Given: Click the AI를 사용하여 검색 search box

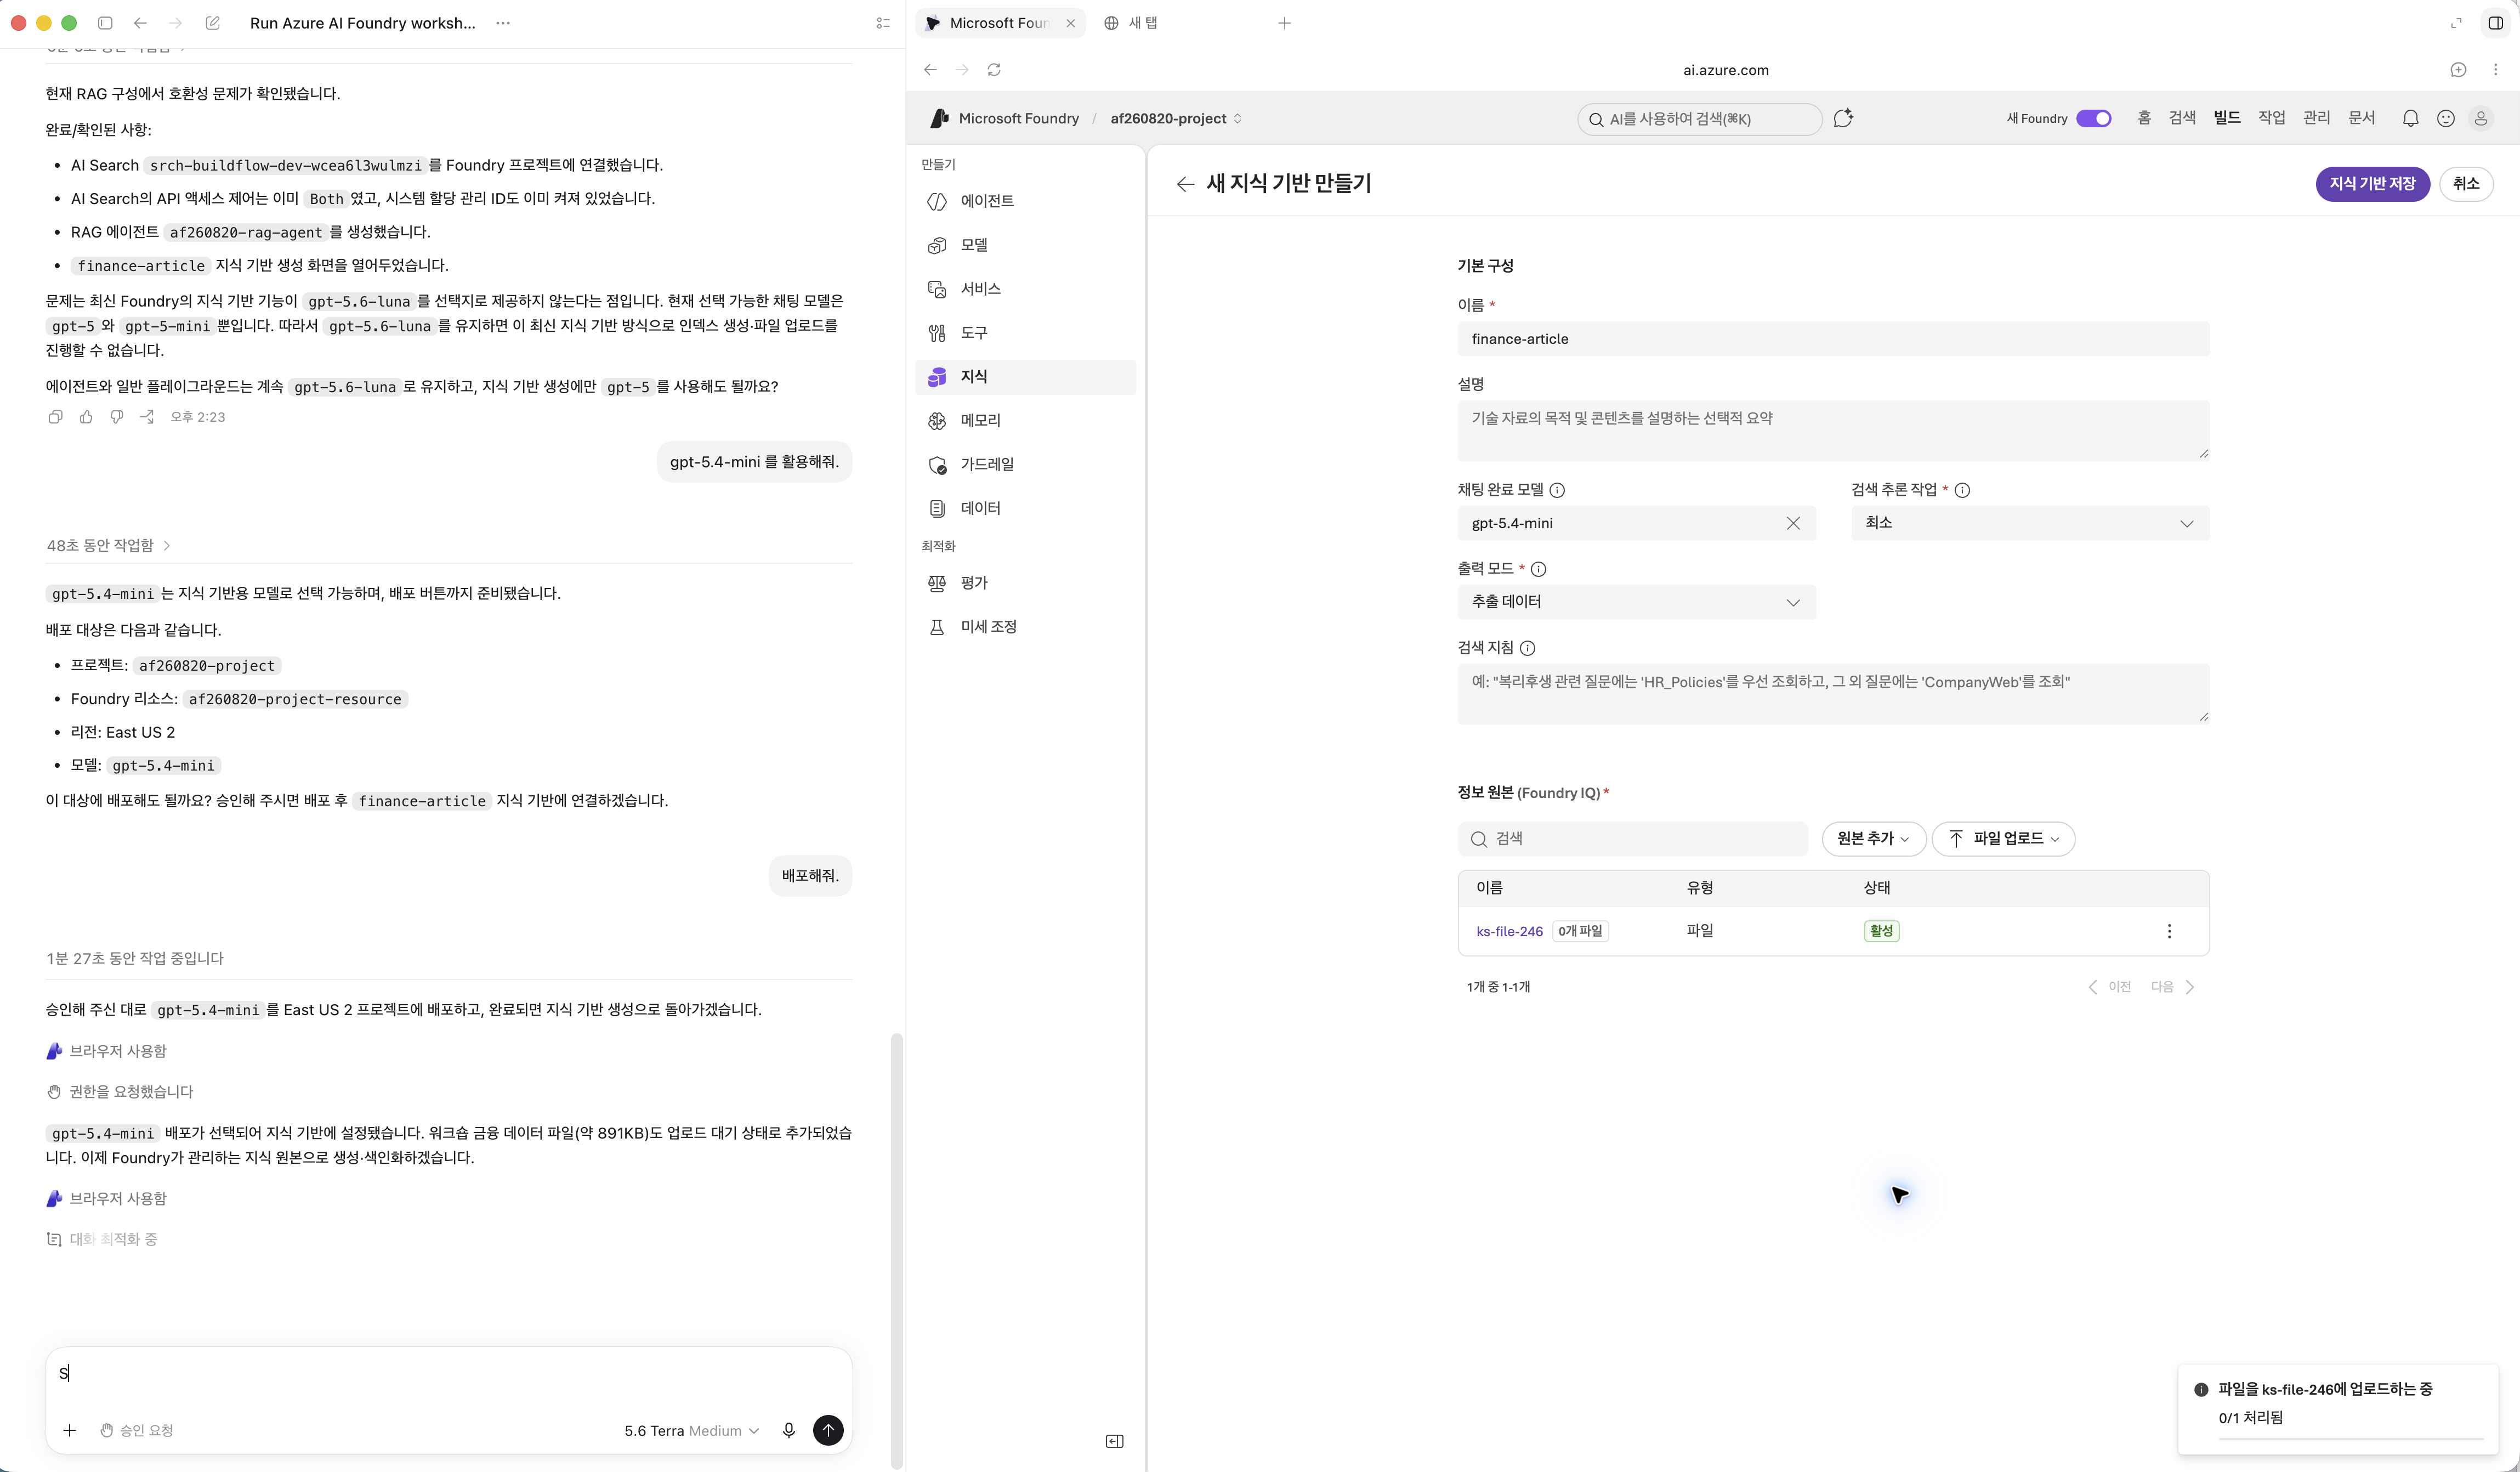Looking at the screenshot, I should [x=1699, y=119].
